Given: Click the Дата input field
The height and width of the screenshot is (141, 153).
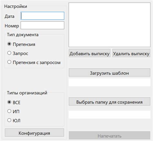Looking at the screenshot, I should point(42,16).
